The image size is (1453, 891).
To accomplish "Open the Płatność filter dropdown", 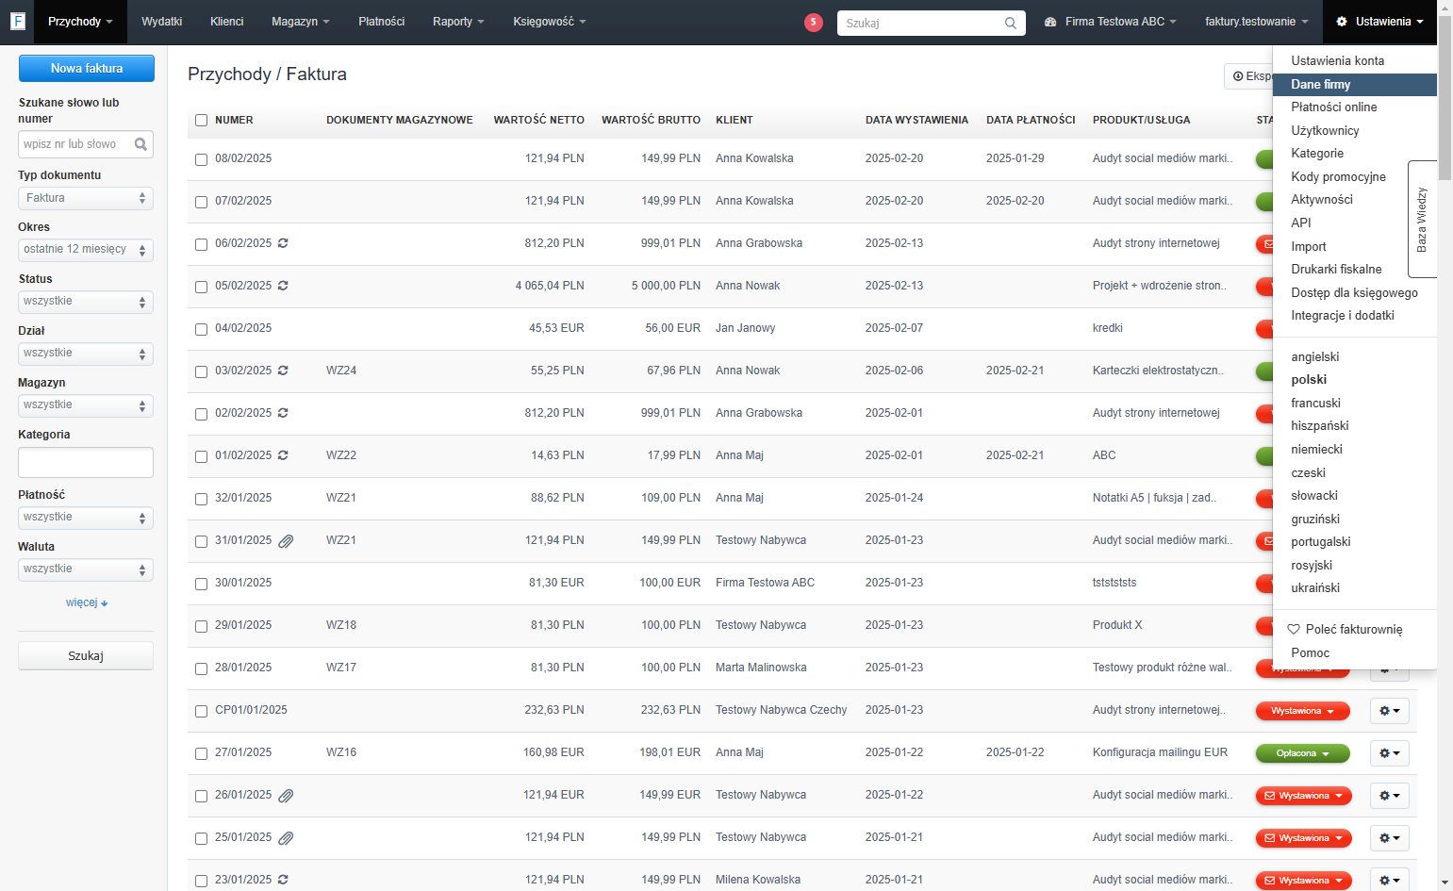I will pyautogui.click(x=86, y=518).
